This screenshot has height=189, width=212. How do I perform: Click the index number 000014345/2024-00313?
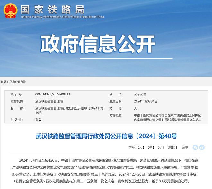(53, 94)
